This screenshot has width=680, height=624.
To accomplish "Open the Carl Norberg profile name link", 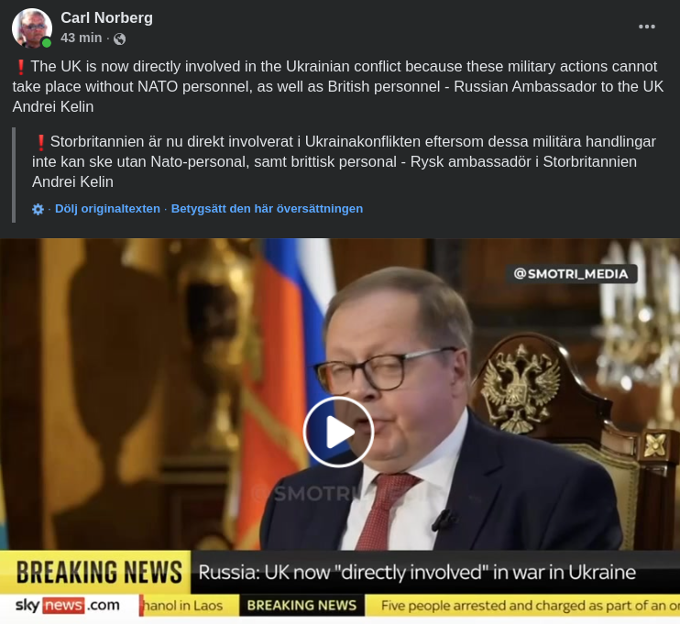I will coord(106,17).
